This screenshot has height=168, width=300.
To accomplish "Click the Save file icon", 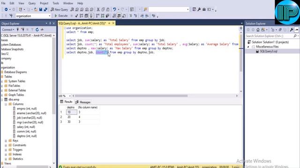I will click(x=41, y=9).
